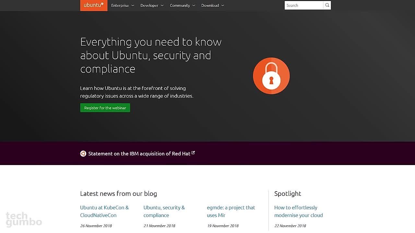
Task: Click the Latest news from our blog heading
Action: click(x=118, y=194)
